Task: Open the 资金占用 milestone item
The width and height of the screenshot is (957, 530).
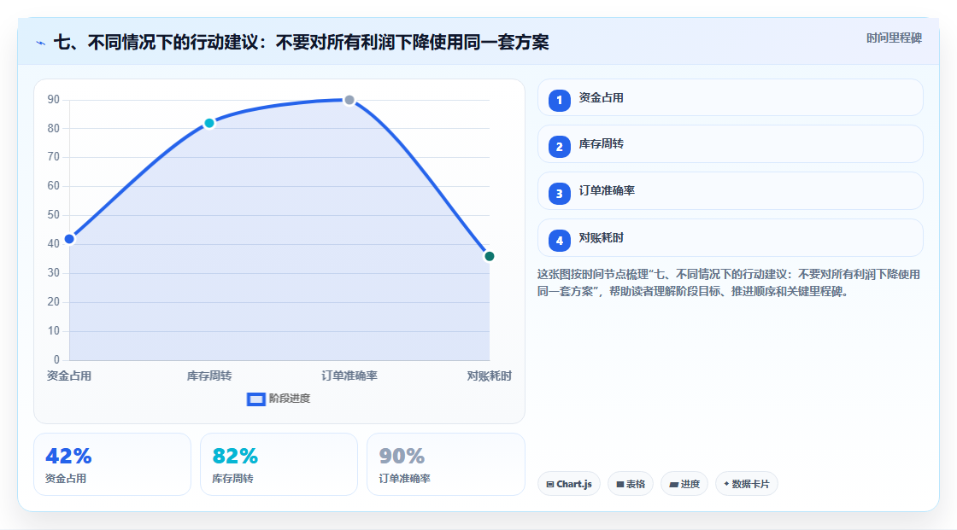Action: [x=730, y=97]
